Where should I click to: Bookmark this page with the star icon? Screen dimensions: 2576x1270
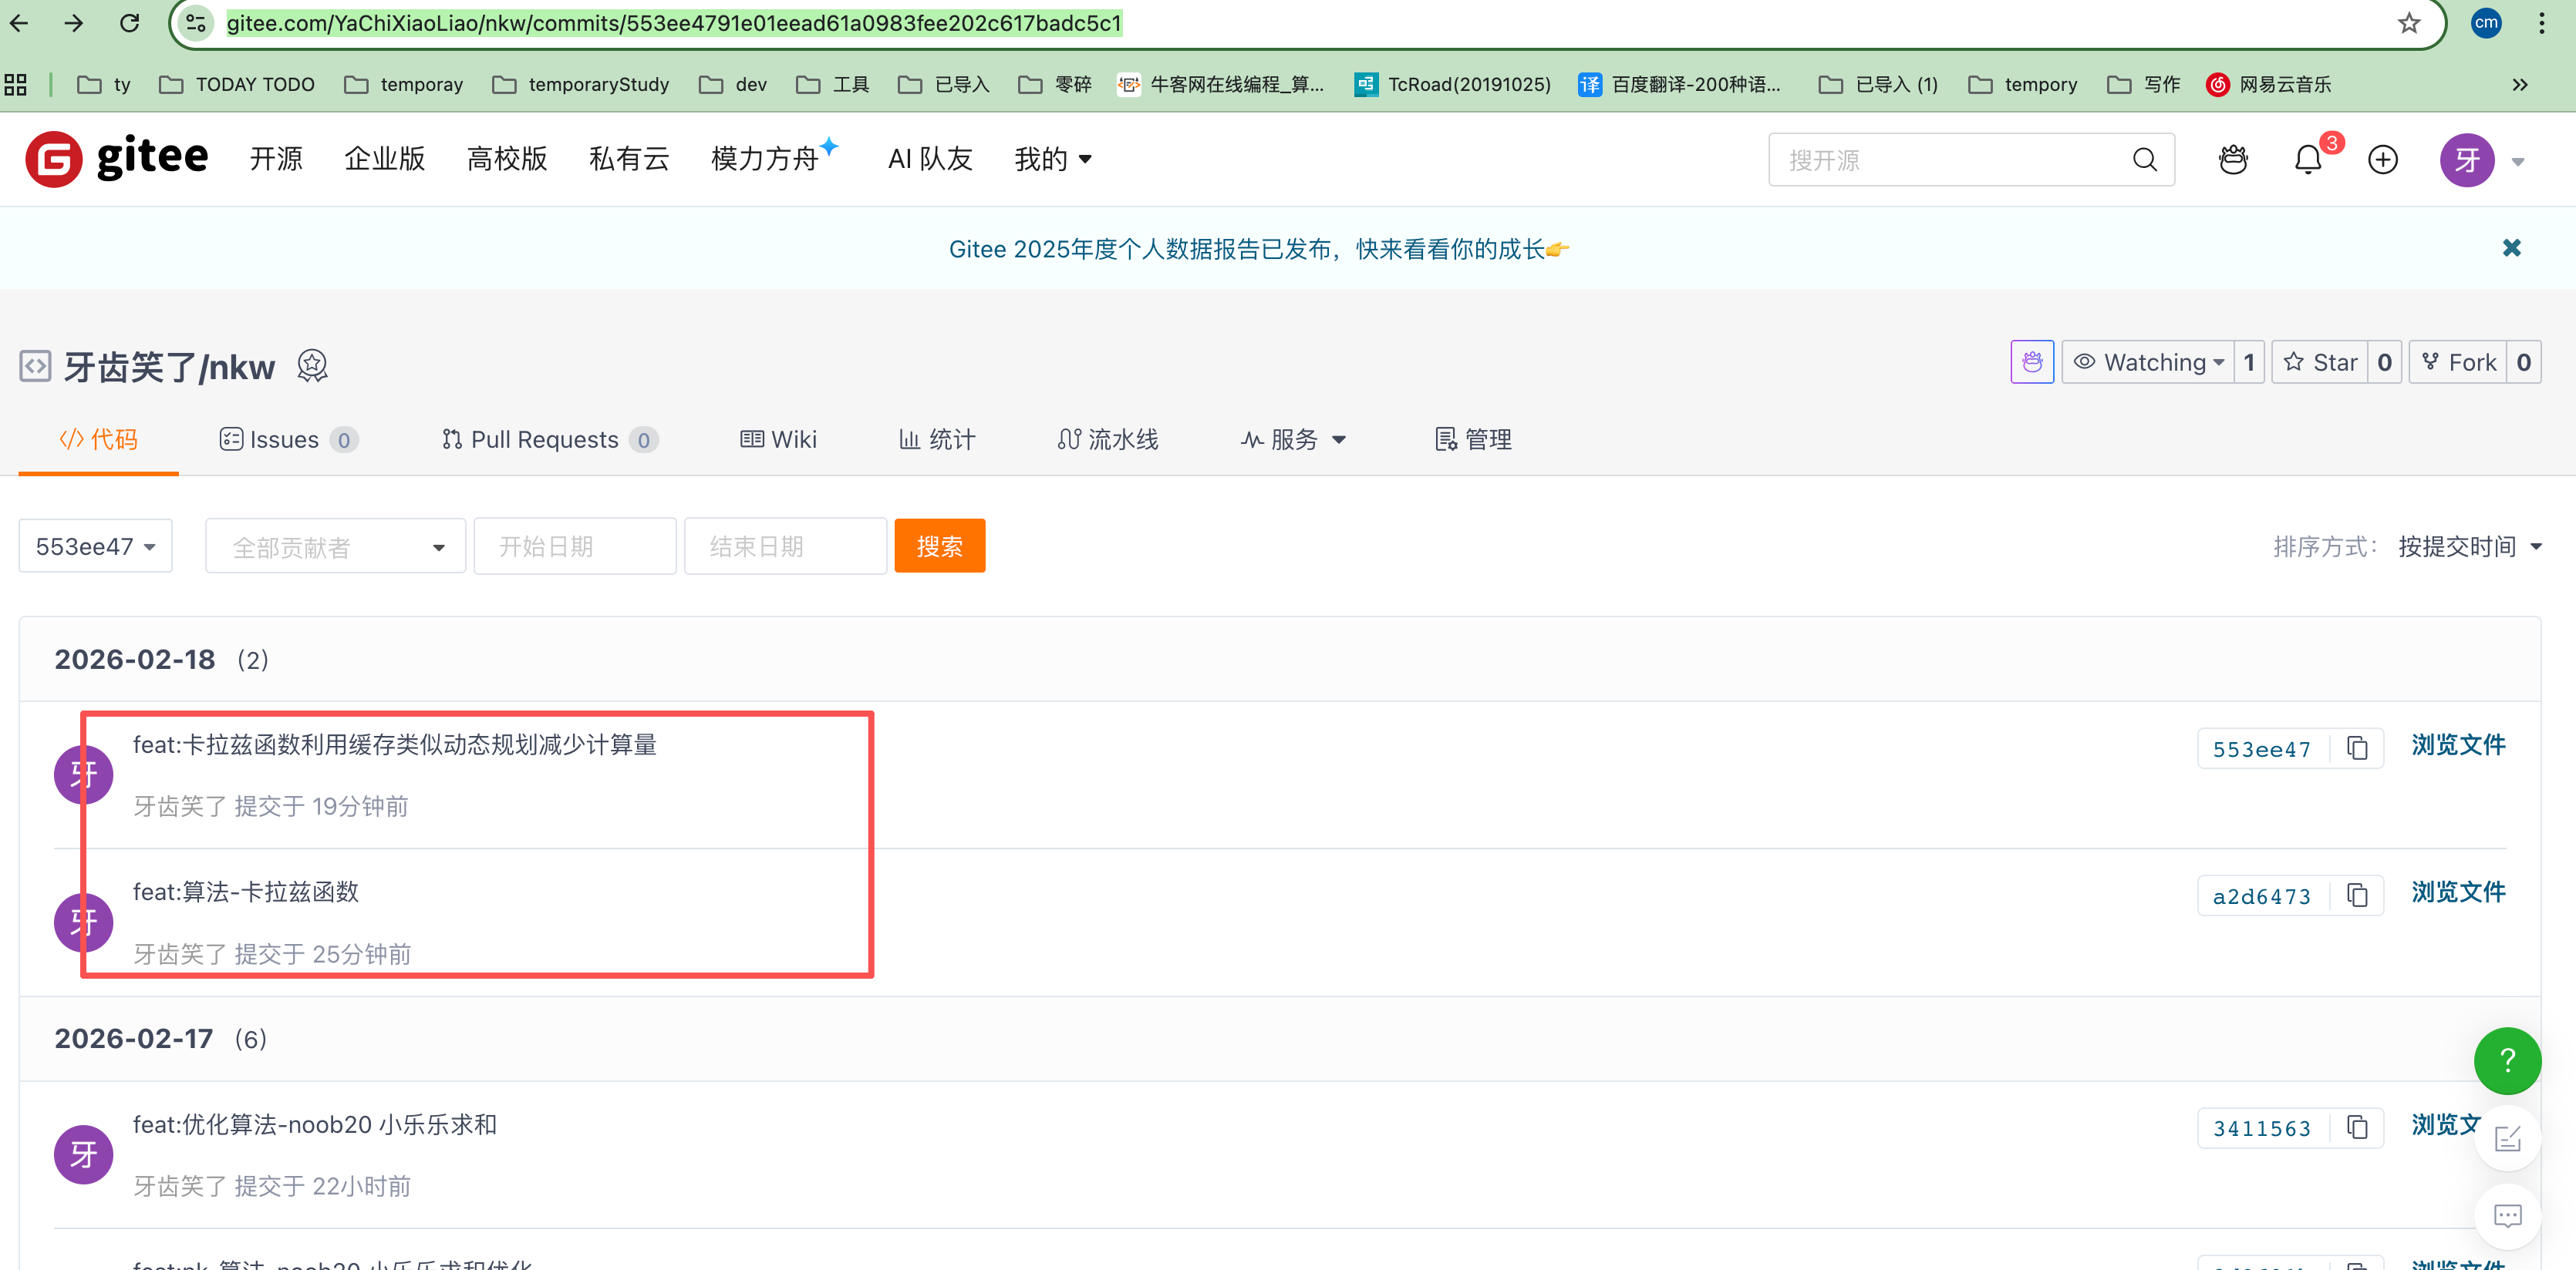coord(2408,23)
